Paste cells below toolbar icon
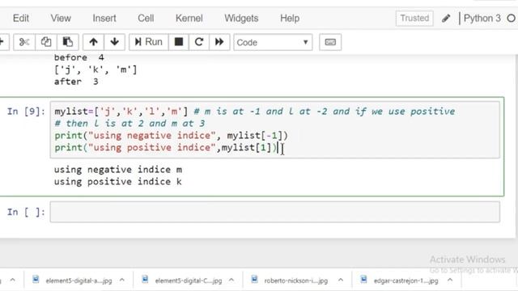 tap(68, 42)
